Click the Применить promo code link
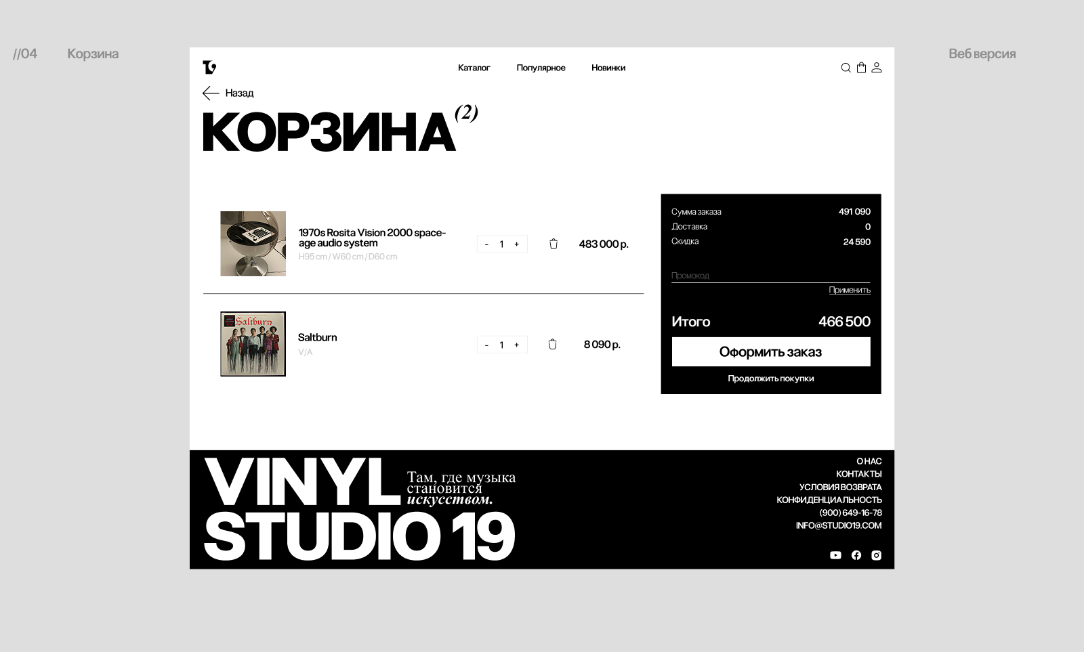1084x652 pixels. pyautogui.click(x=850, y=290)
